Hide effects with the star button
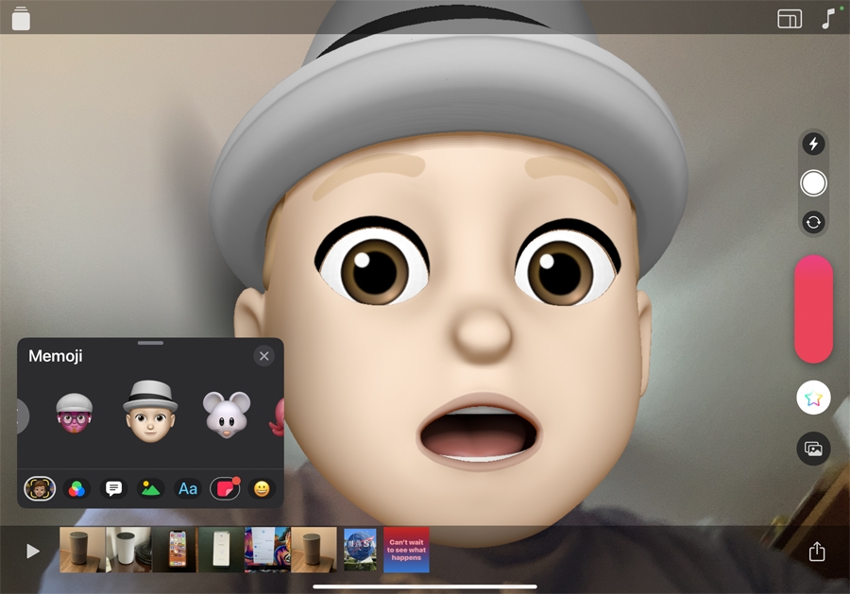 point(813,399)
